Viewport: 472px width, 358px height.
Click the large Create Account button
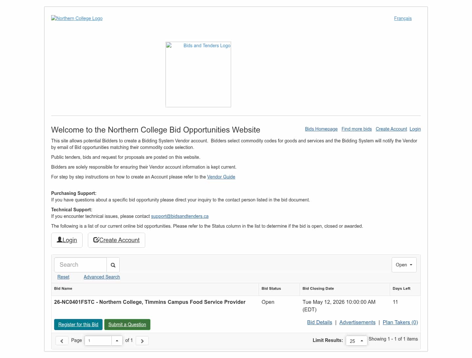click(116, 240)
